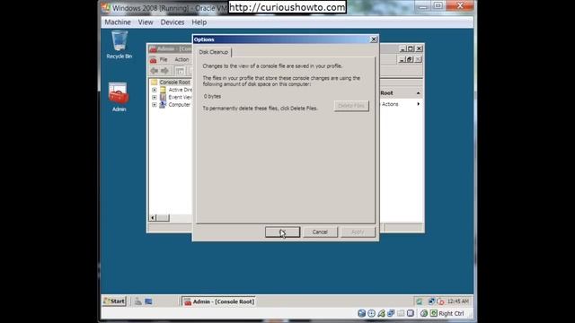The height and width of the screenshot is (323, 575).
Task: Open the VirtualBox Devices menu
Action: pyautogui.click(x=172, y=22)
